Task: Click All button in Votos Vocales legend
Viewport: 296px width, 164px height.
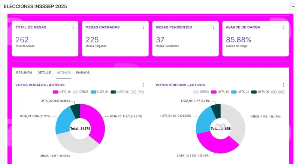Action: pyautogui.click(x=133, y=92)
